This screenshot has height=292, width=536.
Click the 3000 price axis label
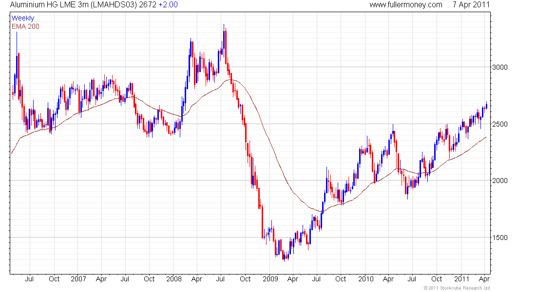click(500, 67)
